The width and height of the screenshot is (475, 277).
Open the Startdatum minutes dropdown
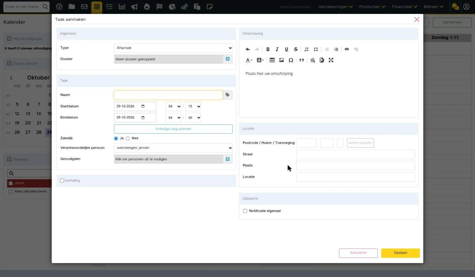193,107
